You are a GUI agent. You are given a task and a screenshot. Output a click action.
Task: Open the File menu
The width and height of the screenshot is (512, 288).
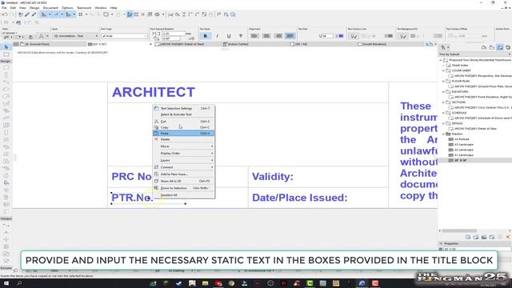(x=4, y=7)
